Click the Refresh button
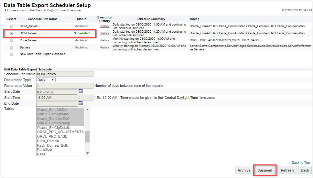 (x=287, y=170)
